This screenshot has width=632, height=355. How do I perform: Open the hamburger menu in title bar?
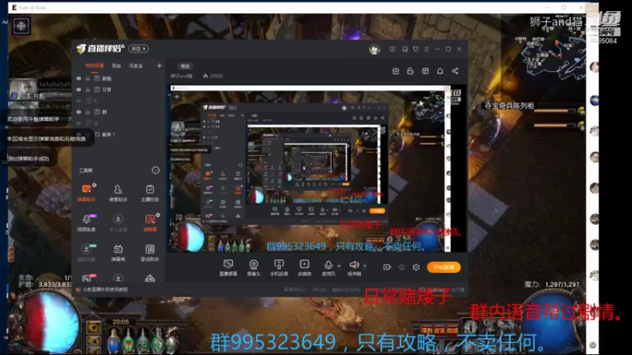point(427,49)
